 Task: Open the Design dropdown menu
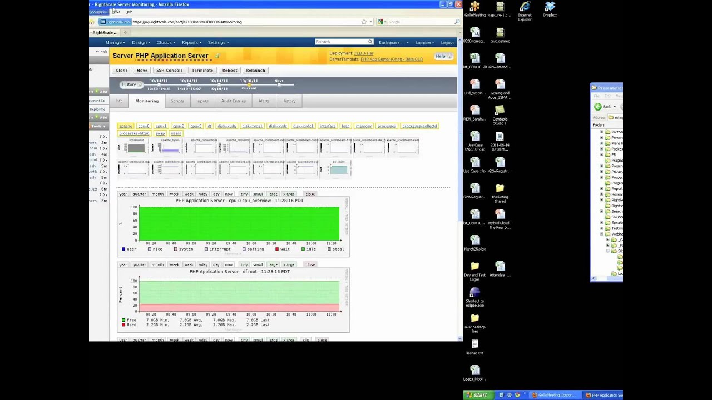pyautogui.click(x=141, y=42)
